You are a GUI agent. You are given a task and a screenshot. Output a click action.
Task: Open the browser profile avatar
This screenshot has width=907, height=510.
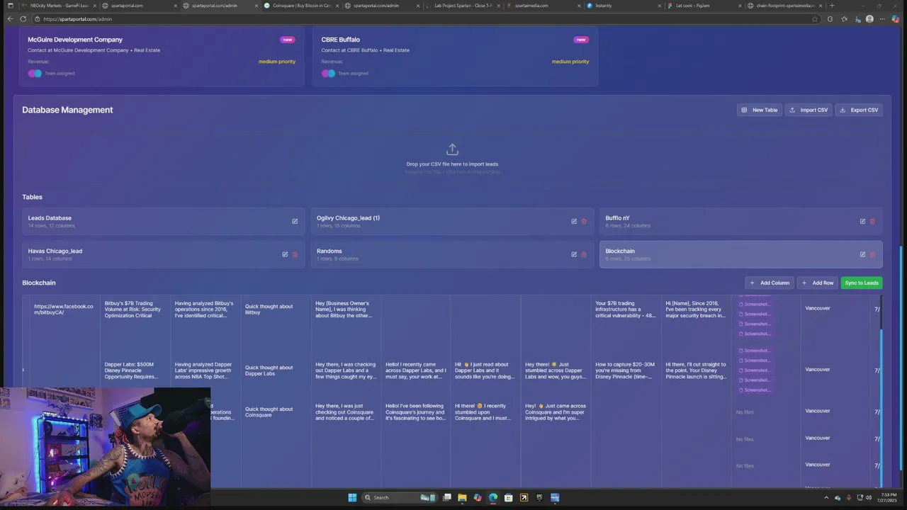pyautogui.click(x=869, y=19)
